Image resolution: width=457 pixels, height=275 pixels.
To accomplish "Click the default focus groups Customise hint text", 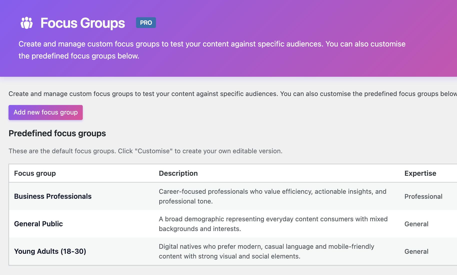I will tap(145, 151).
